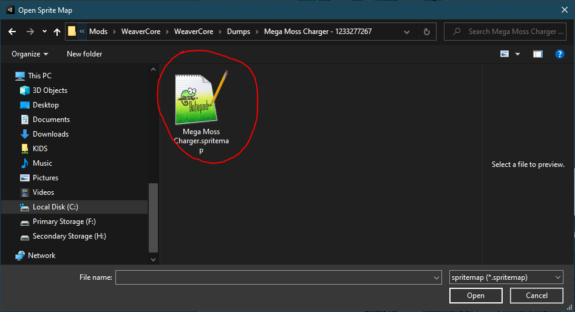Toggle the preview pane icon

[537, 54]
